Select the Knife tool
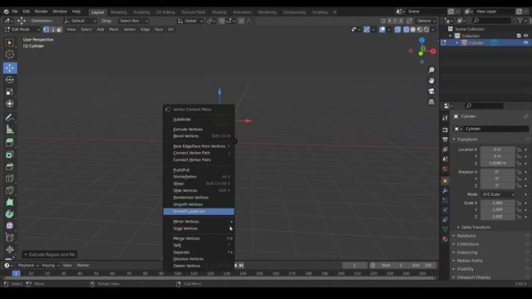This screenshot has width=532, height=299. click(x=10, y=190)
